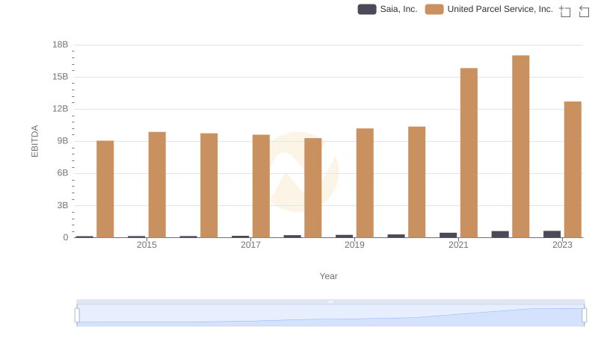Click the 2017 x-axis label
Screen dimensions: 598x344
pos(250,245)
